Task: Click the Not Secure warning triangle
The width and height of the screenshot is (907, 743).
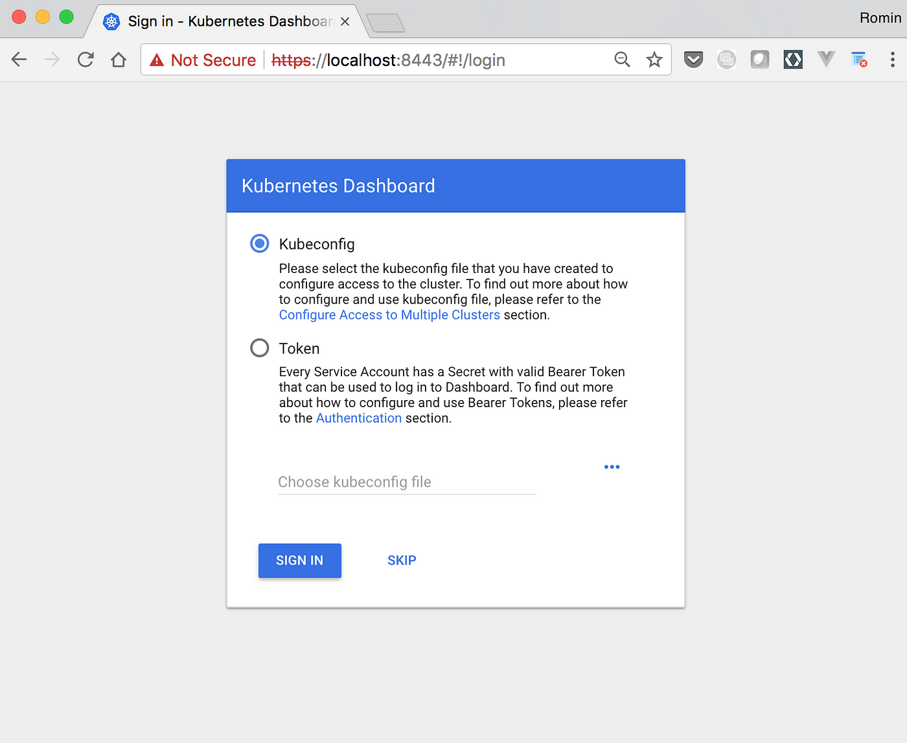Action: point(157,60)
